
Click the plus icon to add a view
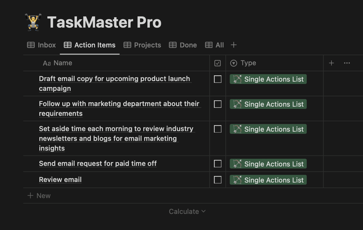click(x=234, y=45)
